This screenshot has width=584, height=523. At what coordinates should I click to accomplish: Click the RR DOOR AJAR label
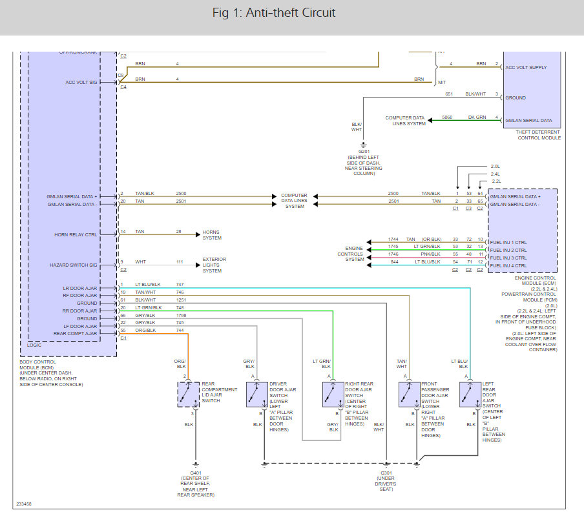pos(79,311)
